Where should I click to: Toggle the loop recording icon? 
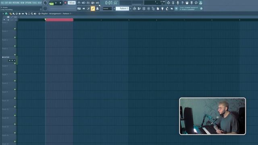pos(98,3)
